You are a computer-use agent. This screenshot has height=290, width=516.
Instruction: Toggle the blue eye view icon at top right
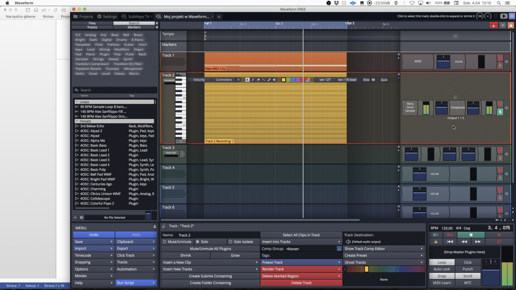tap(512, 16)
